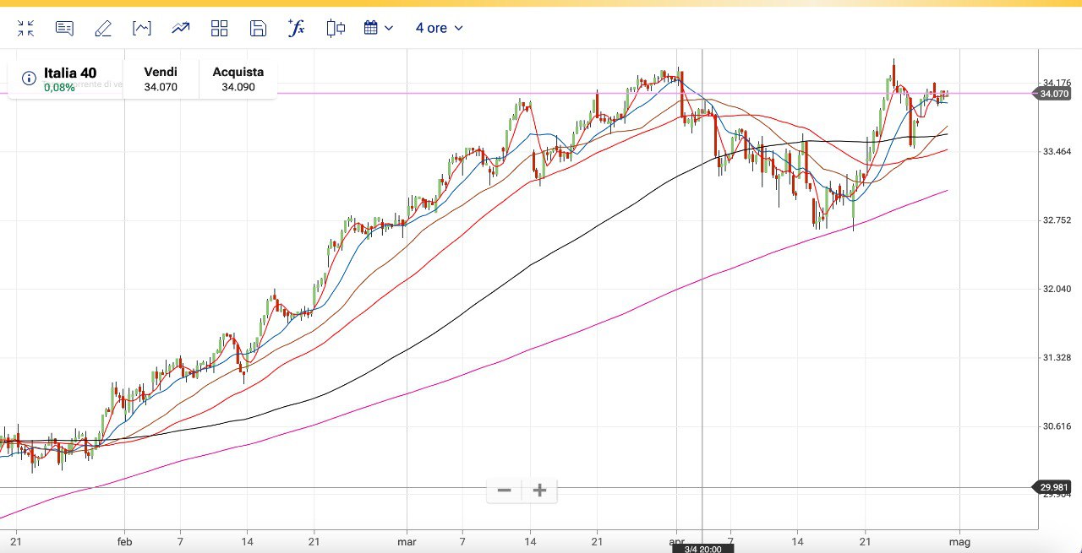Click the exit fullscreen collapse arrows icon
This screenshot has width=1082, height=553.
26,28
